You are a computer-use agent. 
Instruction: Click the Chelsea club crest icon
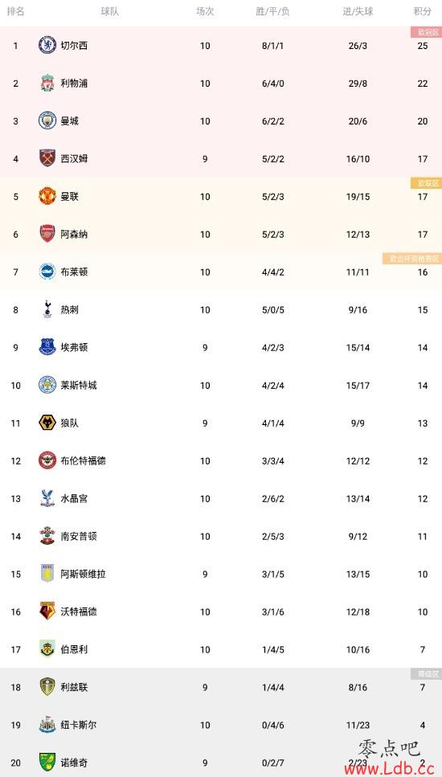(47, 46)
